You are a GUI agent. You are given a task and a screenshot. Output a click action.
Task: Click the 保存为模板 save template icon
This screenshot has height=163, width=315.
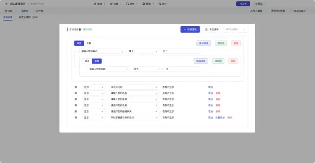coord(272,11)
